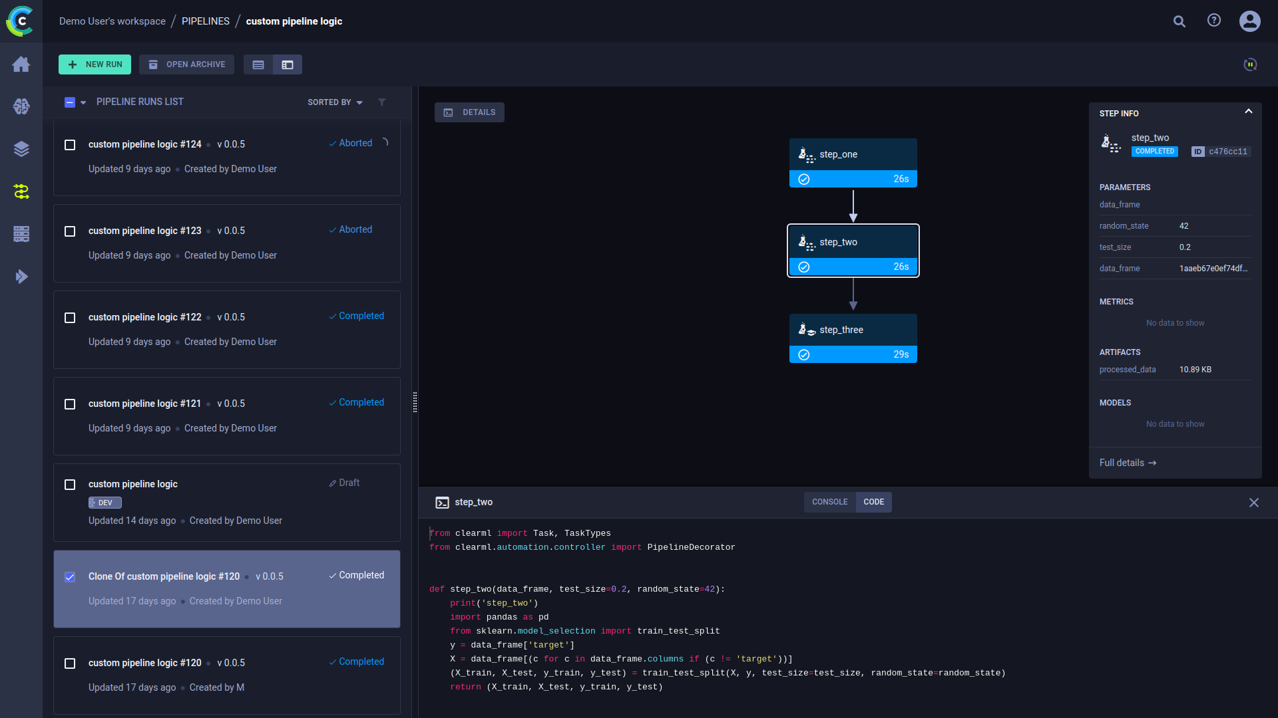Check custom pipeline logic #123 checkbox
This screenshot has height=718, width=1278.
(x=70, y=231)
